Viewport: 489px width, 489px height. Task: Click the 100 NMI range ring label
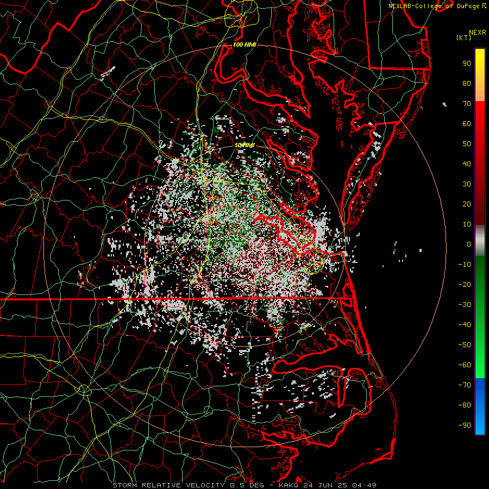[x=244, y=45]
